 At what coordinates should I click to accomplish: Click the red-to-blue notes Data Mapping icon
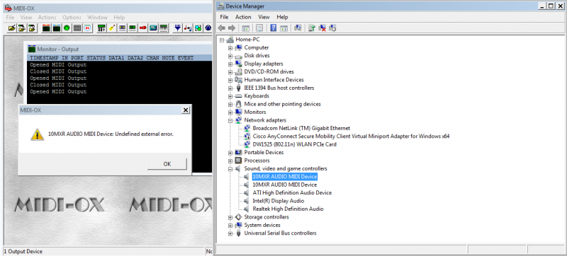pos(188,28)
